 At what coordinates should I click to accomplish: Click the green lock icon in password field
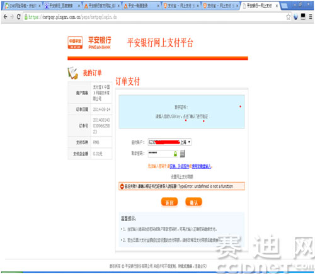tap(175, 154)
